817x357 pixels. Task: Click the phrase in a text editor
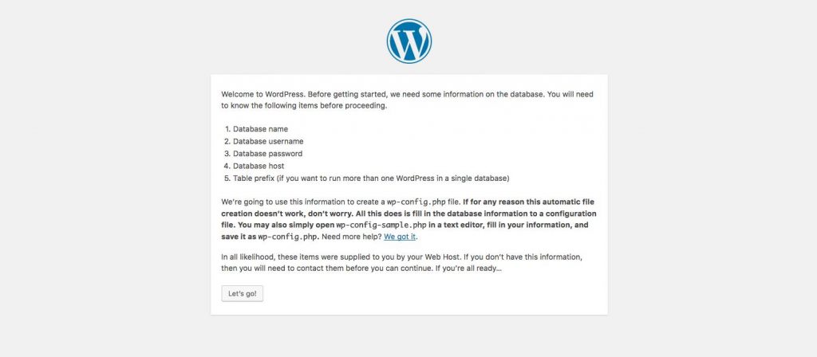(440, 226)
